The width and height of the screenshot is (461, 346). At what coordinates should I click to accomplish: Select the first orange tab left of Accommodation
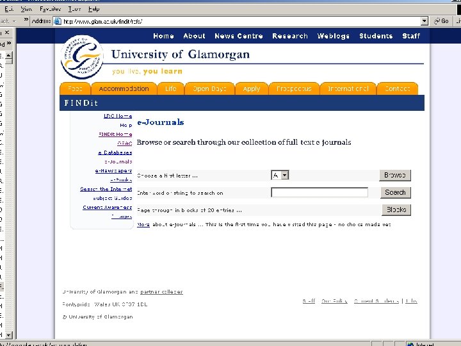75,88
